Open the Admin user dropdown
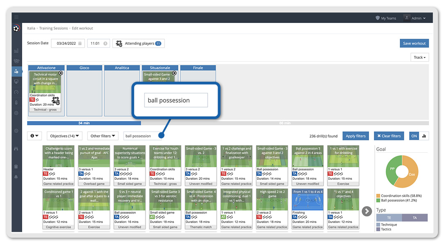The image size is (447, 246). [x=415, y=18]
